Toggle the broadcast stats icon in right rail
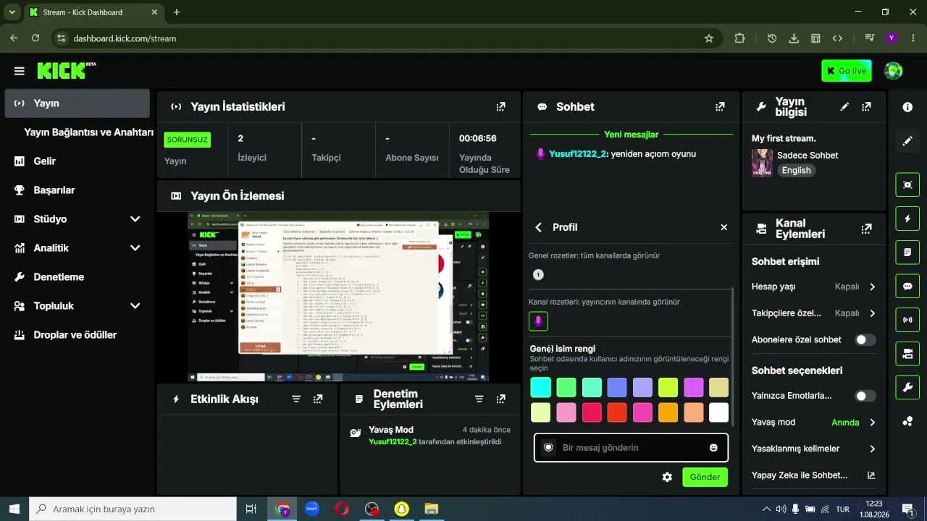 [907, 320]
